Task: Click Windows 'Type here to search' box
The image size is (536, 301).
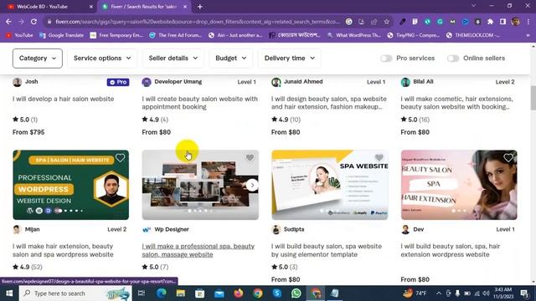Action: (75, 293)
